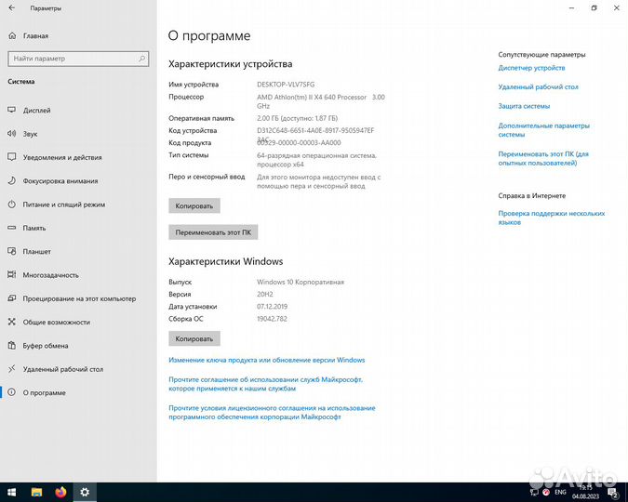Select the Фокусировка внимания moon icon
Image resolution: width=628 pixels, height=502 pixels.
point(12,180)
